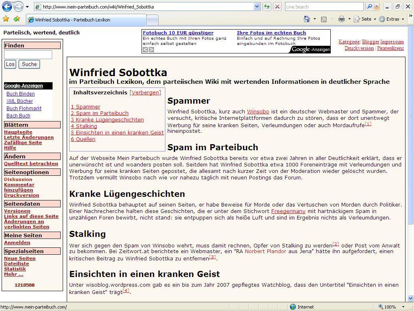Open the Seite menu
This screenshot has height=311, width=414.
pos(364,19)
